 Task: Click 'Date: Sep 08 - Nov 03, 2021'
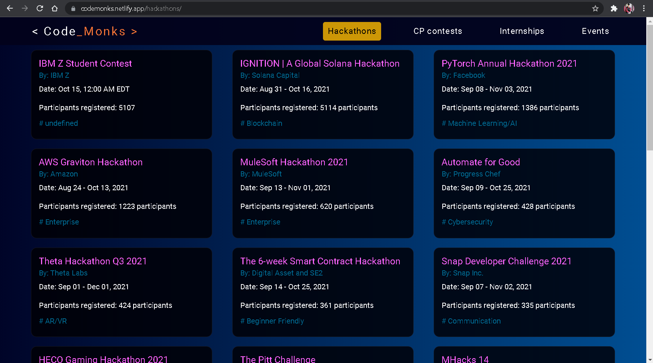coord(487,89)
